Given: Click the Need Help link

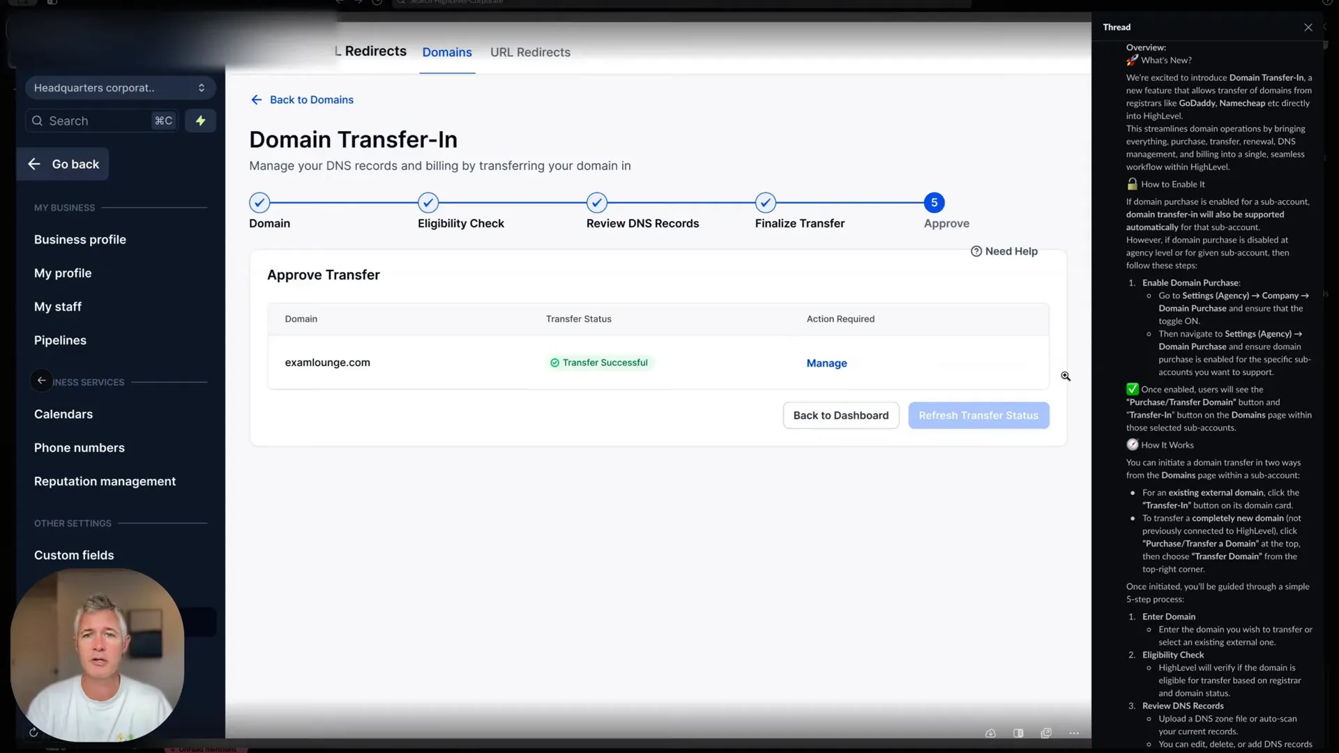Looking at the screenshot, I should [x=1004, y=251].
